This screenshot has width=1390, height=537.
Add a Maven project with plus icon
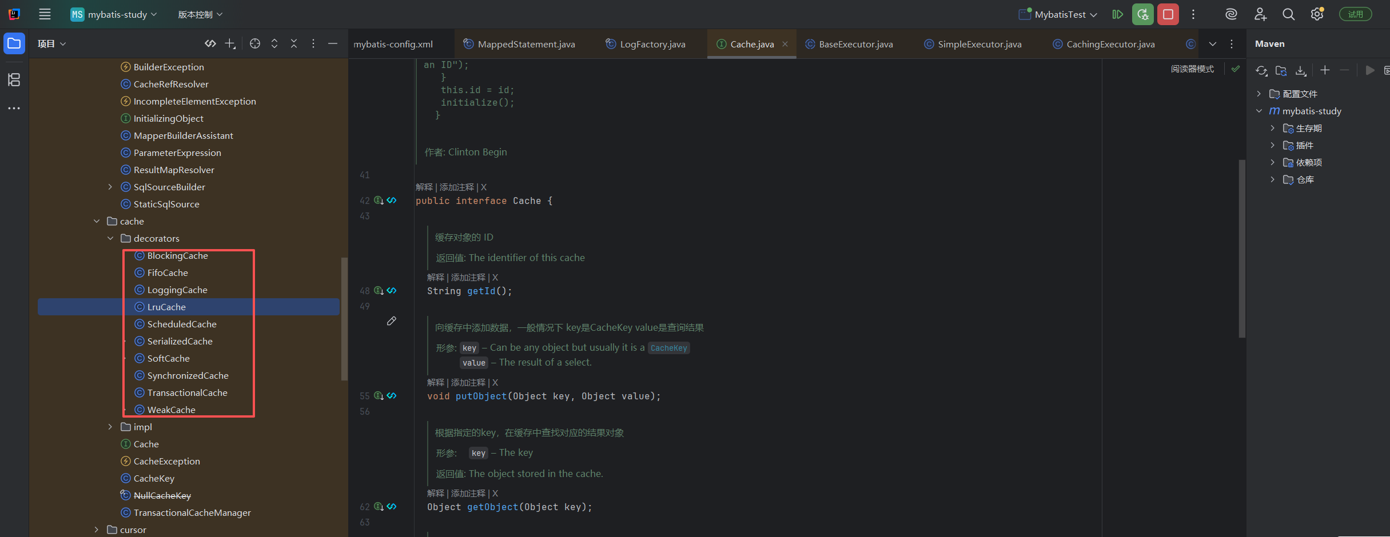coord(1325,70)
